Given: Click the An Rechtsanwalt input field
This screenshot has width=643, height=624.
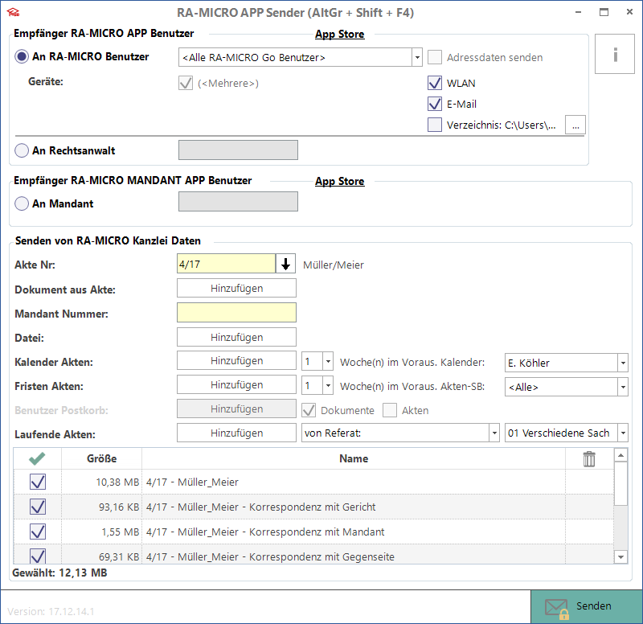Looking at the screenshot, I should coord(238,150).
